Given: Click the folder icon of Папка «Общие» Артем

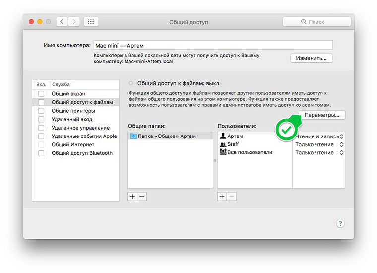Looking at the screenshot, I should click(x=133, y=136).
